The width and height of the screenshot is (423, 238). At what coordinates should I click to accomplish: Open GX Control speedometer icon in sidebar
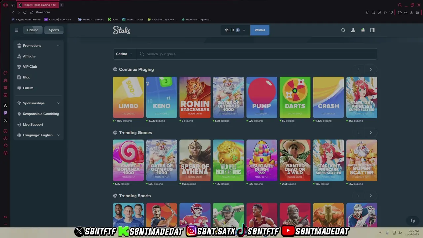click(5, 73)
